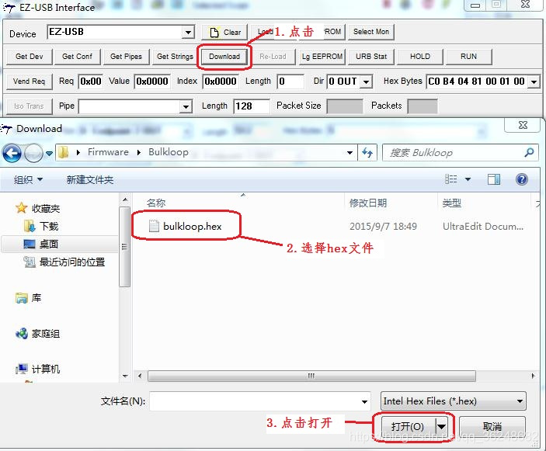
Task: Click the Get Strings button
Action: coord(175,57)
